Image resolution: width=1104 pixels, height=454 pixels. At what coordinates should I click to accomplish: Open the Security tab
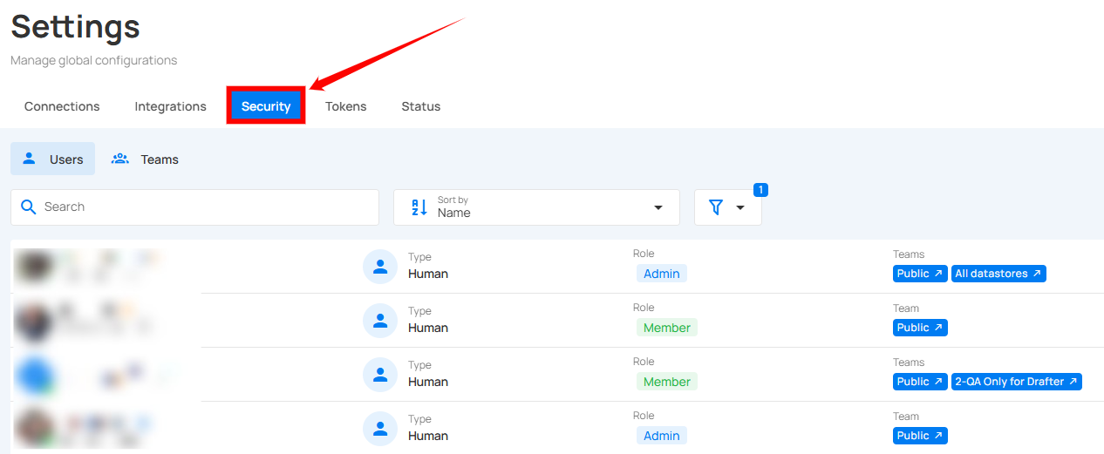point(266,106)
